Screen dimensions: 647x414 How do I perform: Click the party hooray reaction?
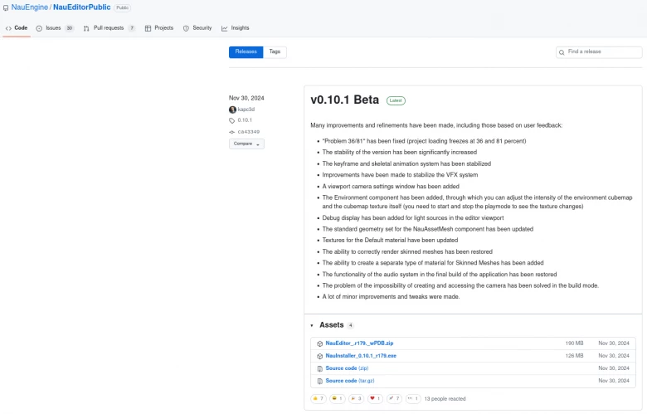[x=356, y=399]
